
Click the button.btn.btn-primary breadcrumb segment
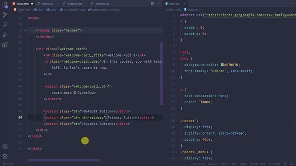coord(105,10)
